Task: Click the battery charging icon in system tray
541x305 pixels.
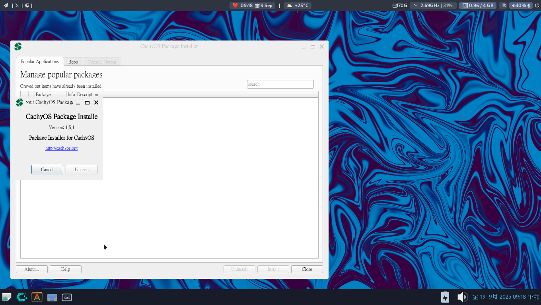Action: click(x=445, y=297)
